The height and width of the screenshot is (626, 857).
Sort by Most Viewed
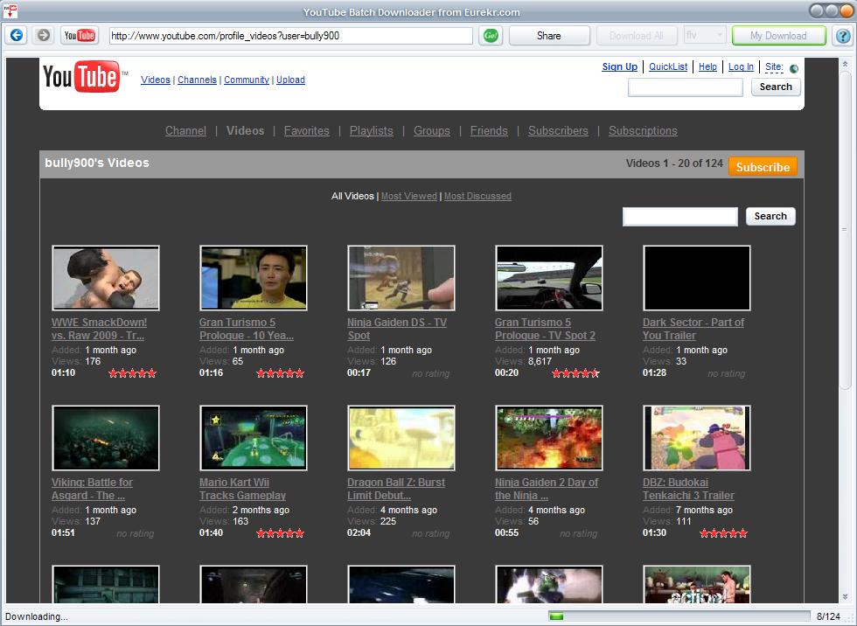[x=409, y=196]
